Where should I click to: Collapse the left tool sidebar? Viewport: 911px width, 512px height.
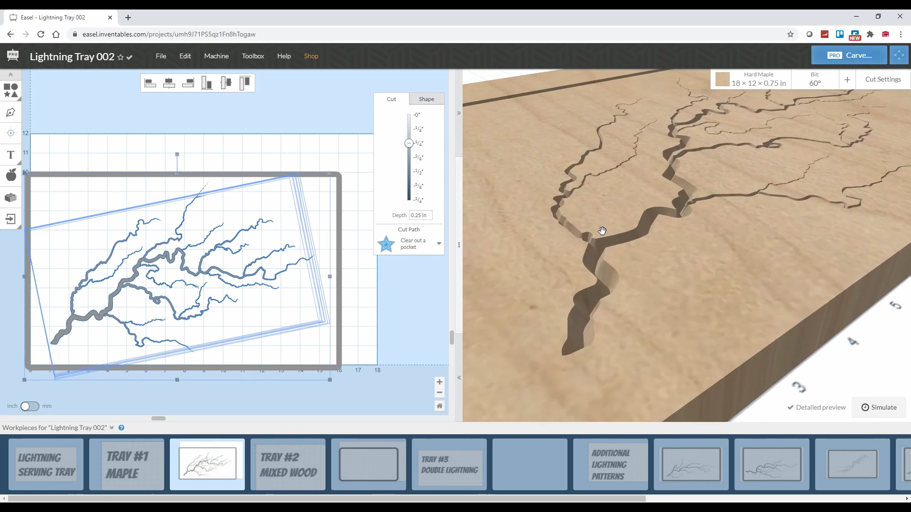10,75
